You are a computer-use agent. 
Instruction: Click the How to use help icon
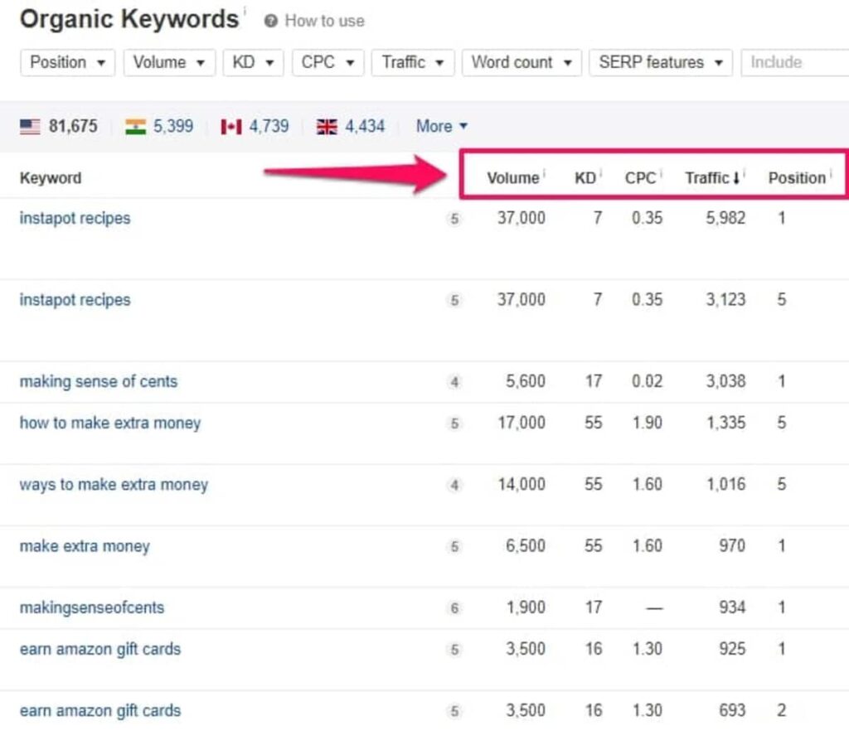coord(271,21)
